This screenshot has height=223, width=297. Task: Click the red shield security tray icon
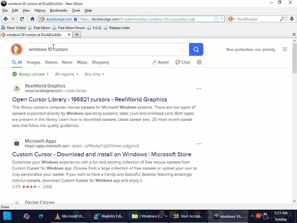click(258, 216)
